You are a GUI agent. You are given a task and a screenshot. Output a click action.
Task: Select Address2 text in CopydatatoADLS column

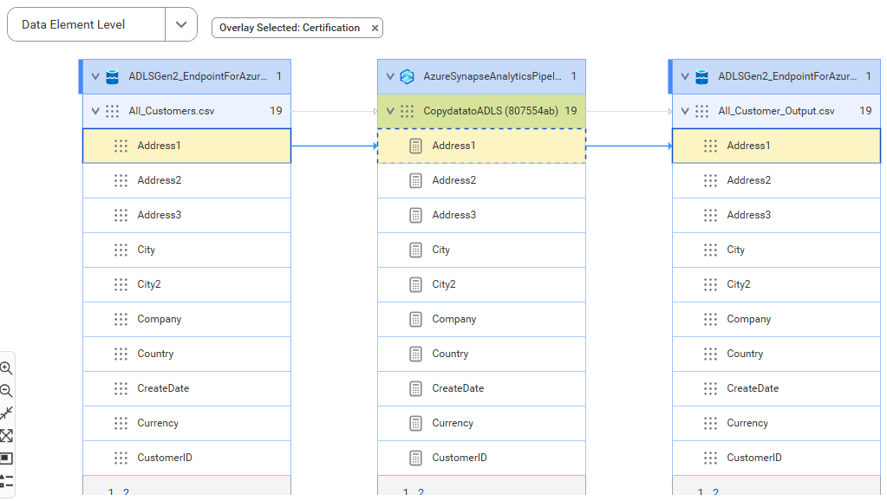pos(454,180)
